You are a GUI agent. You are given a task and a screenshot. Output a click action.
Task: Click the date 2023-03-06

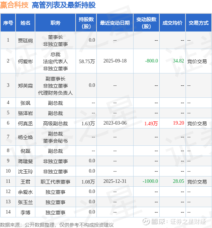click(115, 123)
